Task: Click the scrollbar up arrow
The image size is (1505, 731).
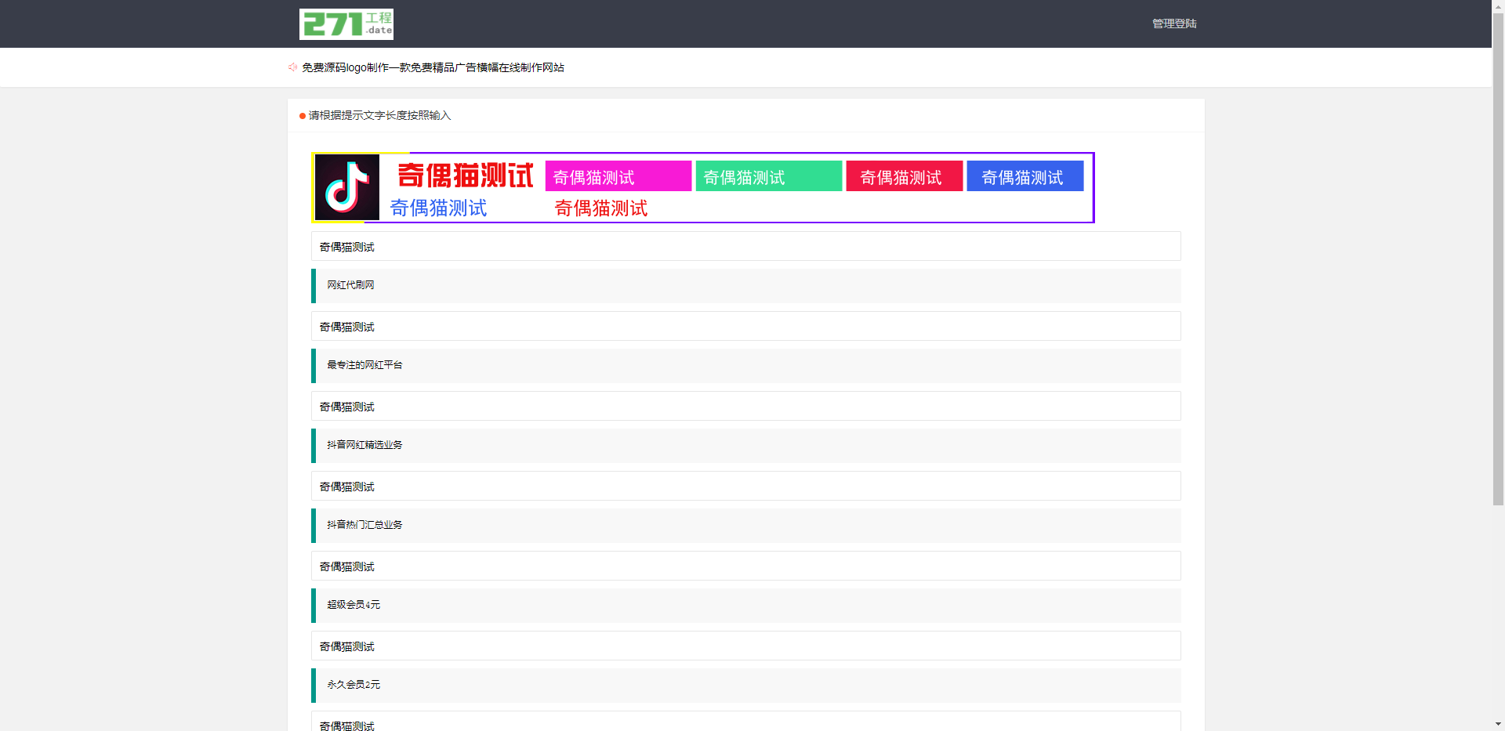Action: click(1498, 5)
